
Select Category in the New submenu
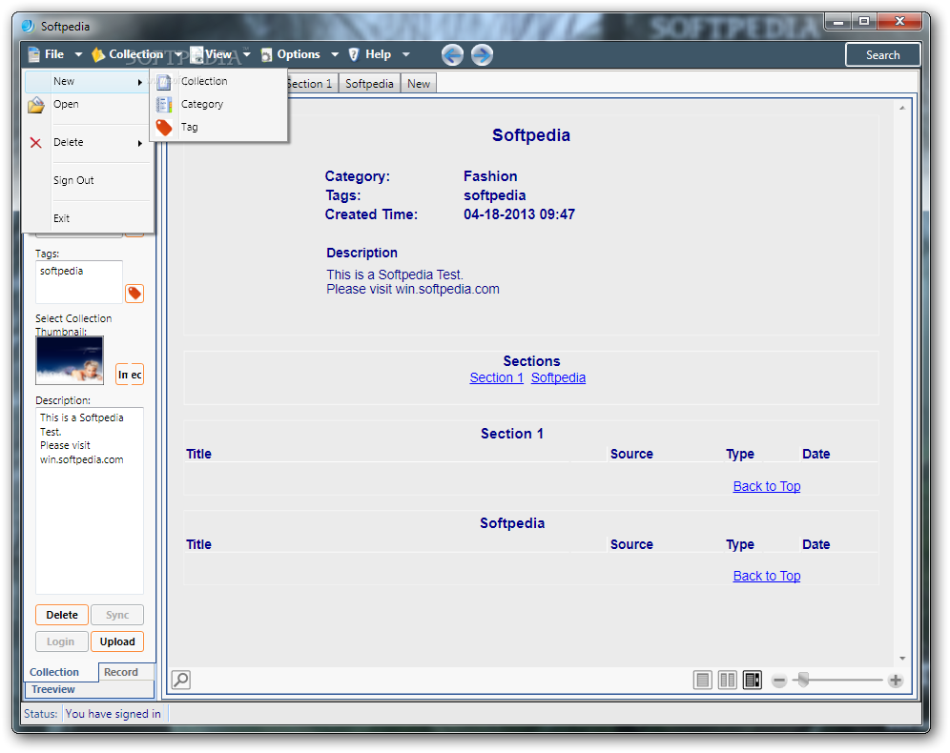point(202,104)
